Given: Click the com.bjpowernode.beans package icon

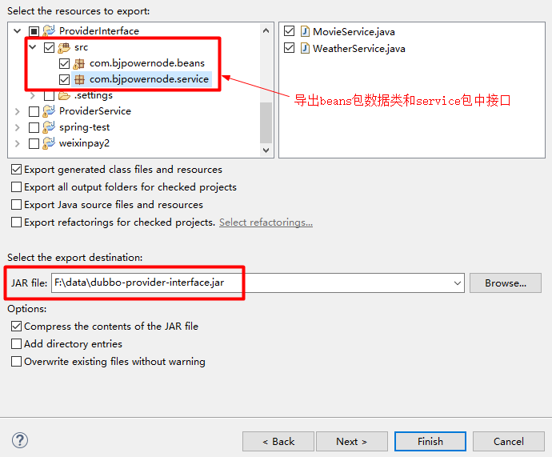Looking at the screenshot, I should 79,63.
